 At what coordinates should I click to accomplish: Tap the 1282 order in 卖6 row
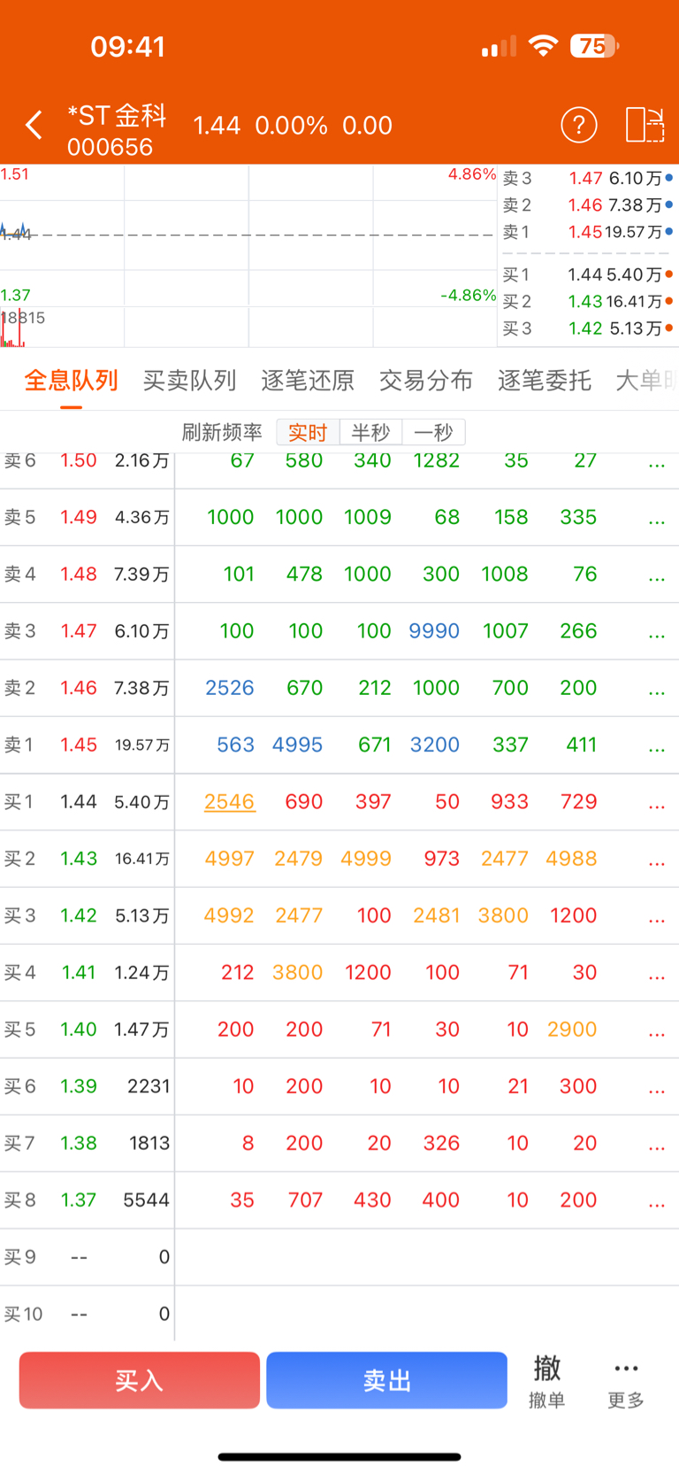point(437,460)
